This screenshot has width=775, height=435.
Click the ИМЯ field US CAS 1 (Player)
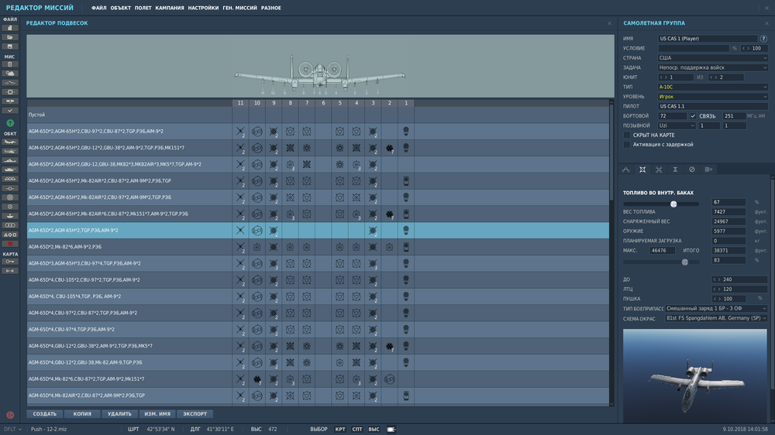708,39
